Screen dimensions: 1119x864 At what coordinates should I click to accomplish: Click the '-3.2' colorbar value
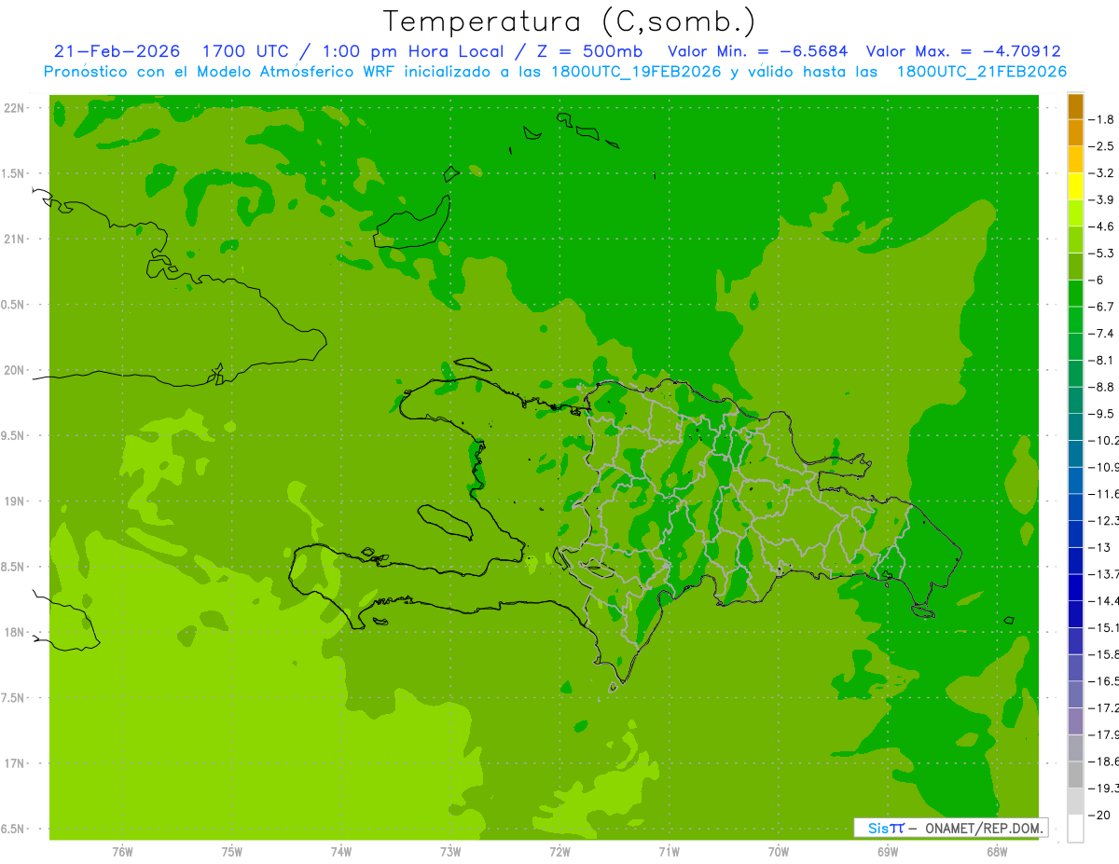[x=1101, y=173]
